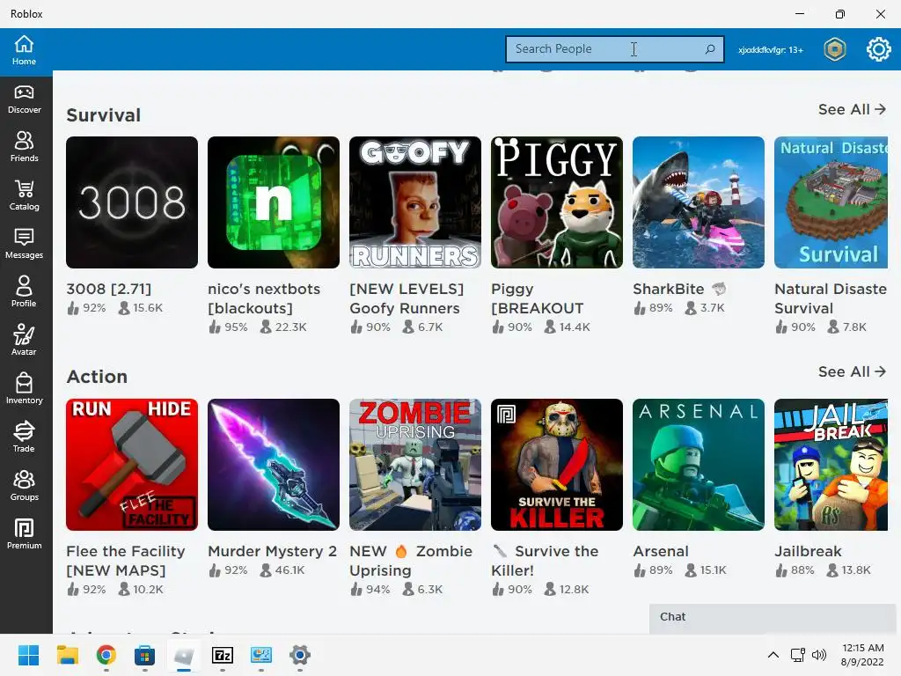Open the Discover section in sidebar
This screenshot has width=901, height=676.
click(x=24, y=99)
